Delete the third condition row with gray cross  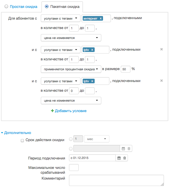(x=161, y=80)
